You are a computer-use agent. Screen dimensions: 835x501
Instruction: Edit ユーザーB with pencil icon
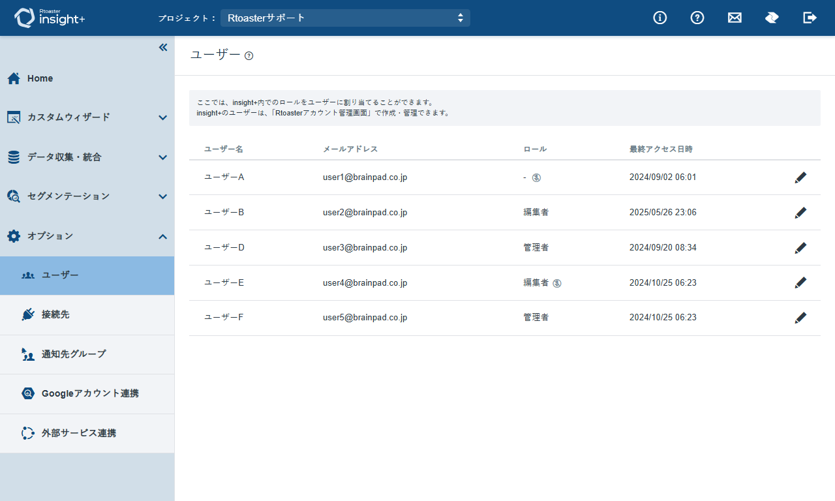[x=800, y=213]
